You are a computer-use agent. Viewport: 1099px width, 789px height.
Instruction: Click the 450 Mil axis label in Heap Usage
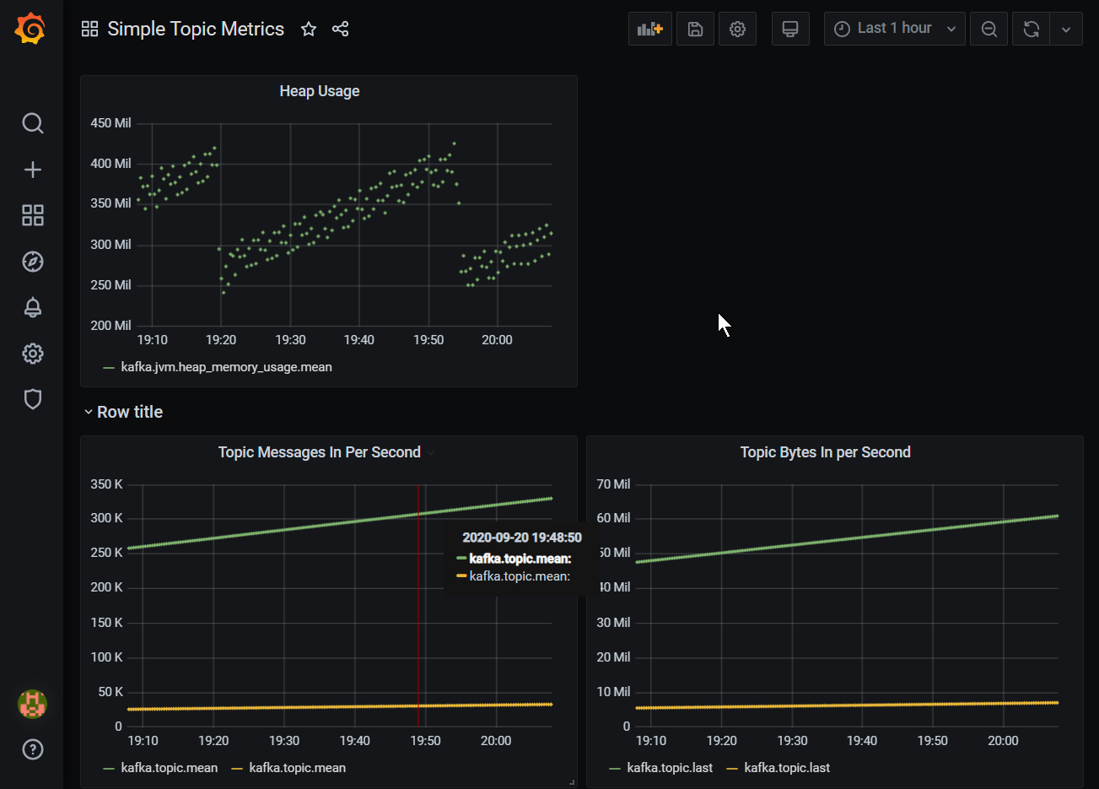110,123
